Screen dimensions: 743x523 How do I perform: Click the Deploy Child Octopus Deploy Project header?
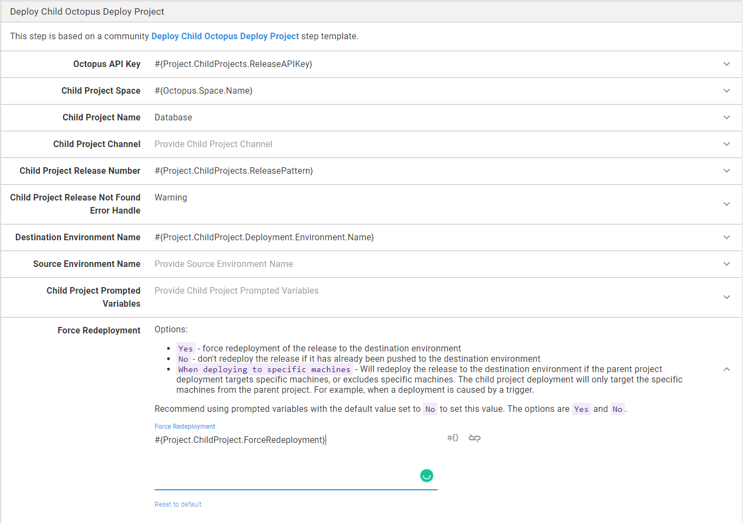pos(88,11)
